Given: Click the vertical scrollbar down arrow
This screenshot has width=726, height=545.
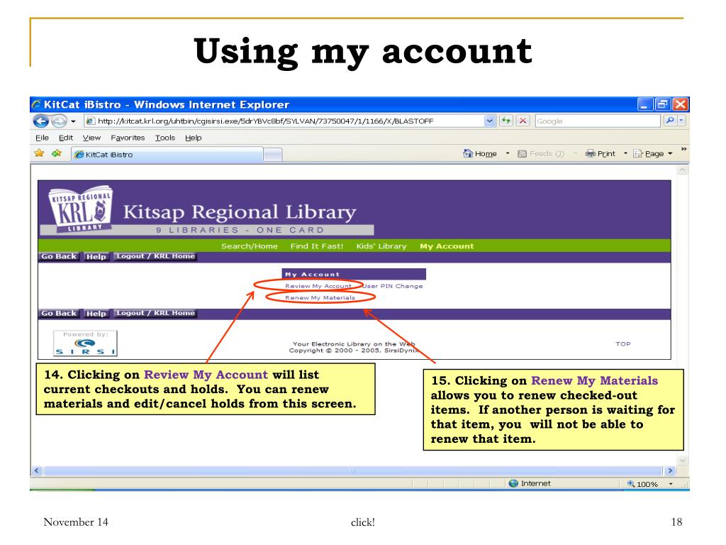Looking at the screenshot, I should [682, 461].
